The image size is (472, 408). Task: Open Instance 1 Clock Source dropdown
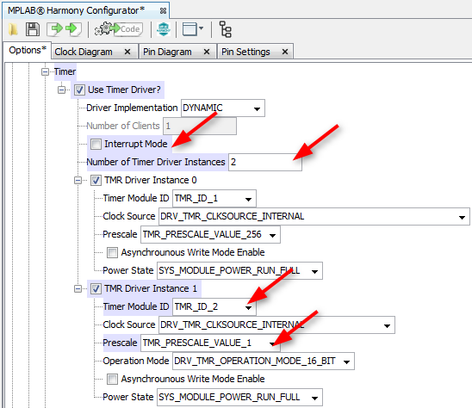click(277, 325)
